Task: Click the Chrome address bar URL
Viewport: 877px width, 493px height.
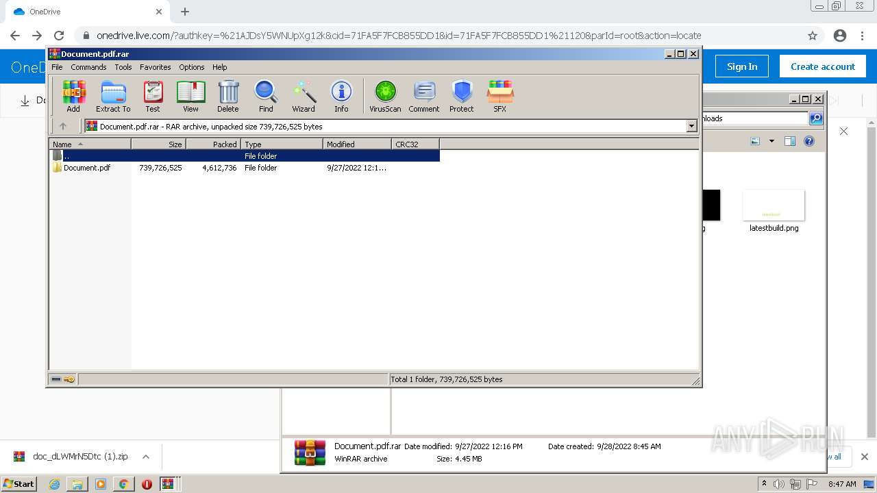Action: point(399,36)
